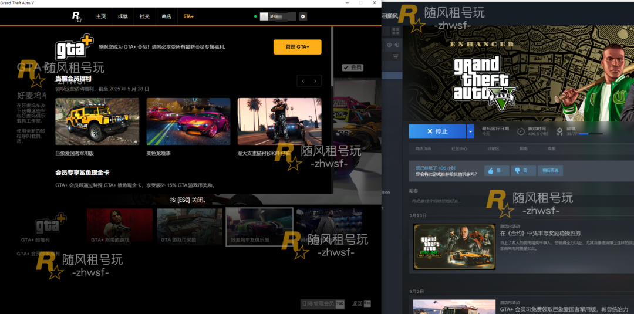Click 稍后再说 button in Steam
This screenshot has width=634, height=314.
(x=550, y=171)
